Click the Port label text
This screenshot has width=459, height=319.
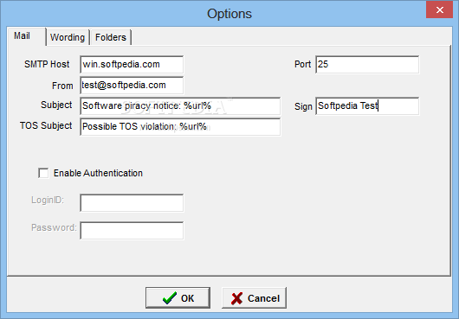pyautogui.click(x=302, y=64)
